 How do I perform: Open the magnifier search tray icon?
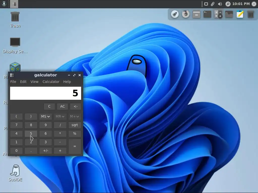[228, 4]
